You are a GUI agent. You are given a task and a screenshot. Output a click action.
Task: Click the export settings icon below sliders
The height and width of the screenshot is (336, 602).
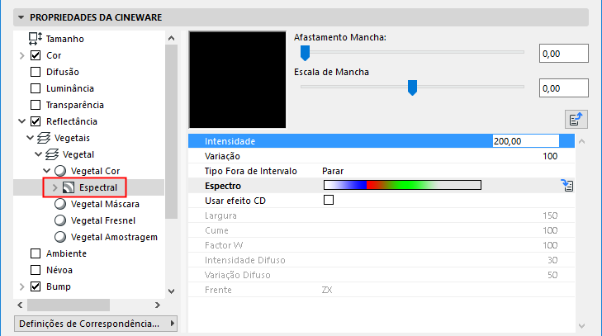576,120
